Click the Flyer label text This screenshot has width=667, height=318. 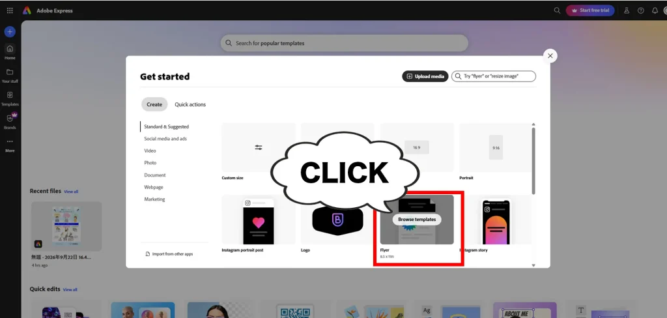pos(384,250)
